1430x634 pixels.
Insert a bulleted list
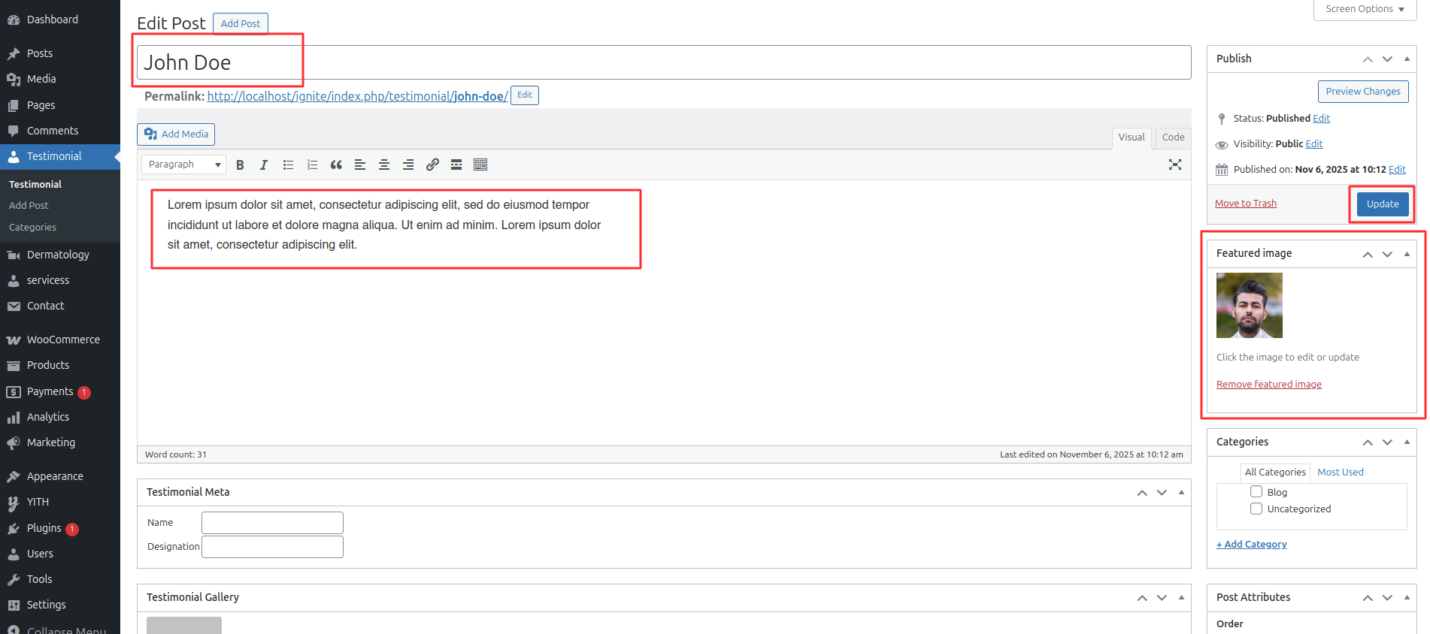pos(288,165)
